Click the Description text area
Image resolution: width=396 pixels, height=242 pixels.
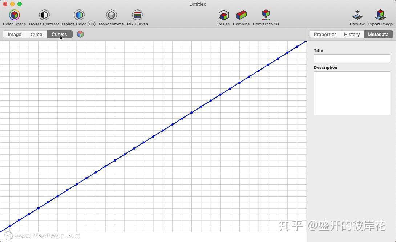coord(351,93)
